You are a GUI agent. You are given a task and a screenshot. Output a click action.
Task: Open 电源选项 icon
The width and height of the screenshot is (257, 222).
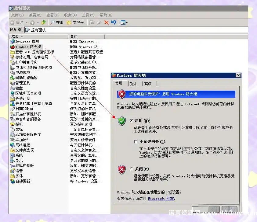13,73
